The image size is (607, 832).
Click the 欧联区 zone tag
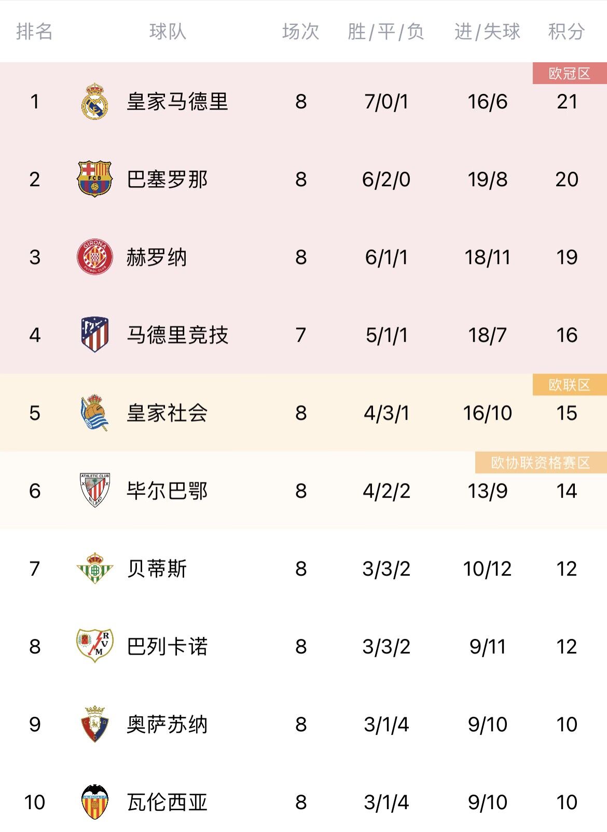[570, 385]
